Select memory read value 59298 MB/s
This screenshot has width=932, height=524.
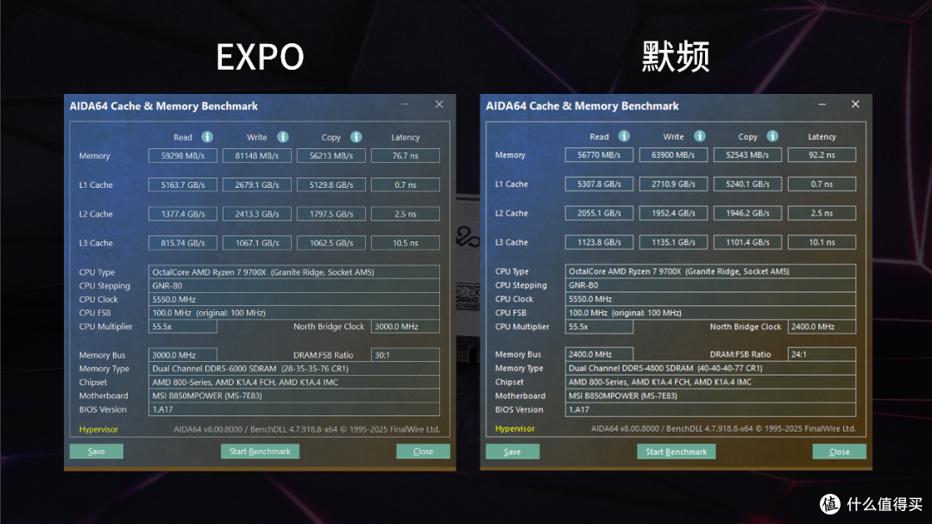182,155
